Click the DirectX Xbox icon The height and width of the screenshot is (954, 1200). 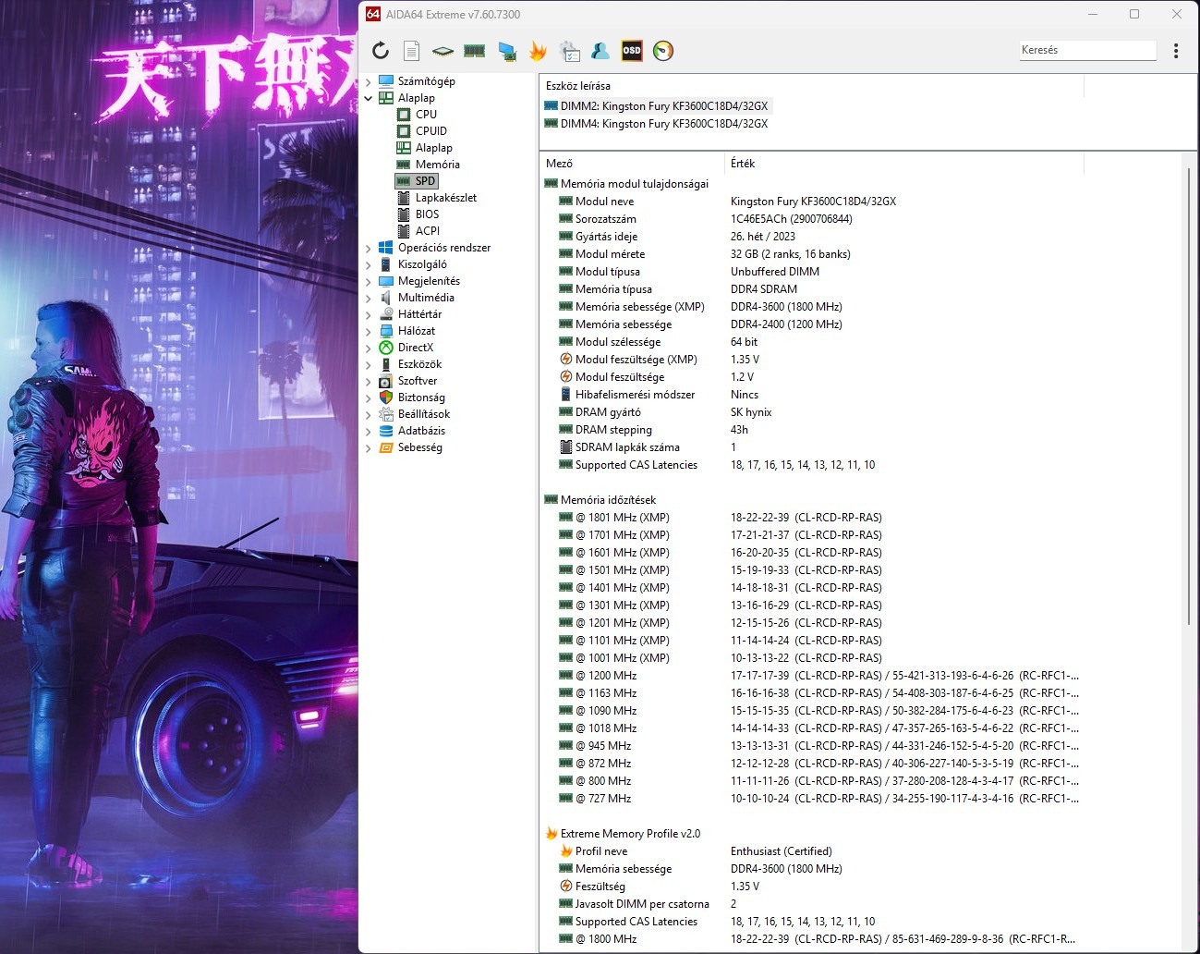386,348
